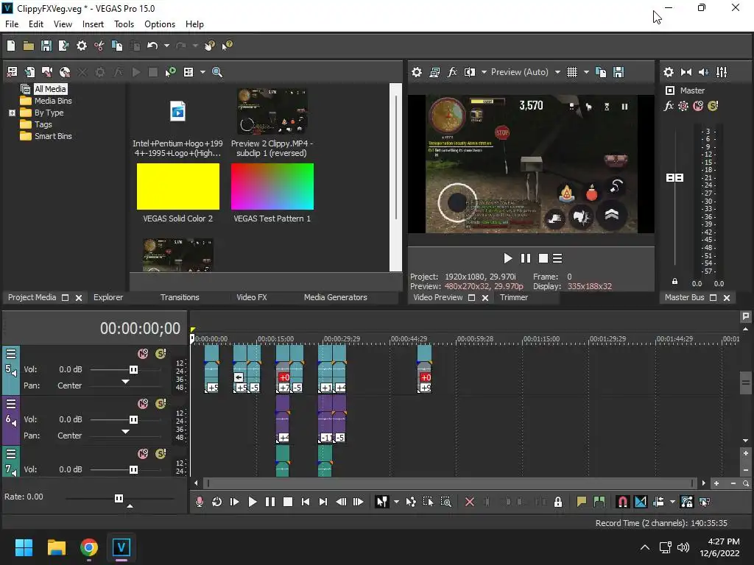The image size is (754, 565).
Task: Click the Master Bus volume fader
Action: [x=674, y=178]
